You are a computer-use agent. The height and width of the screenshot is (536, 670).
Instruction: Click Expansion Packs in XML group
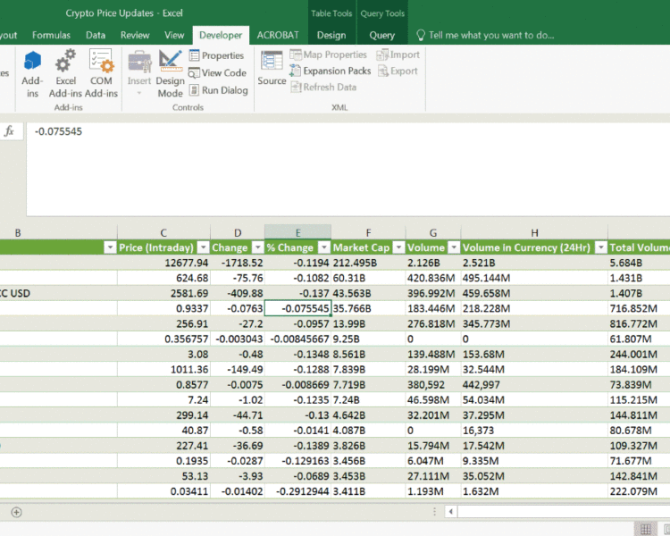[x=330, y=71]
